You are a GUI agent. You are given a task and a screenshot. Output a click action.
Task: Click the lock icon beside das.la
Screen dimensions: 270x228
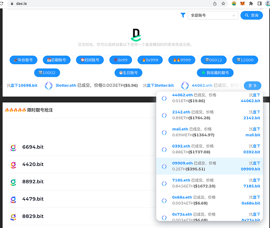pyautogui.click(x=12, y=4)
